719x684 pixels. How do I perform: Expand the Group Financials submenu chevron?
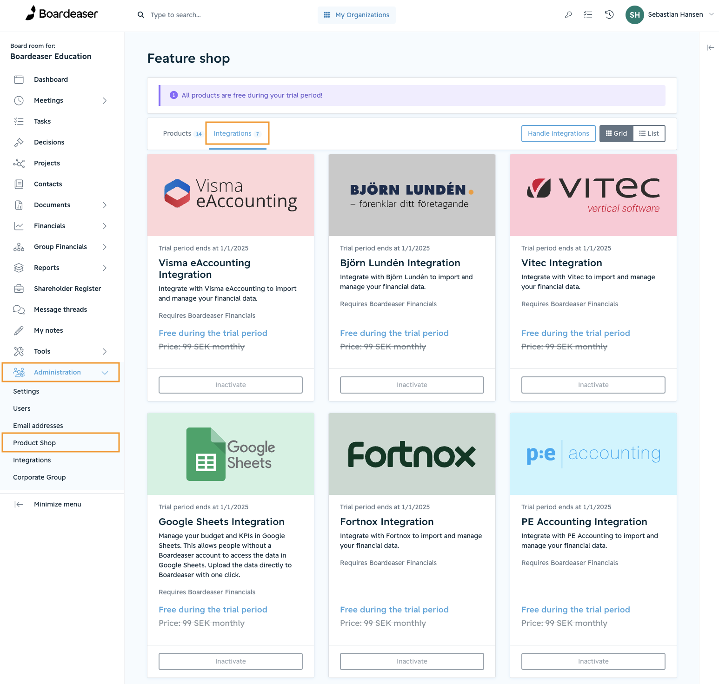(105, 247)
